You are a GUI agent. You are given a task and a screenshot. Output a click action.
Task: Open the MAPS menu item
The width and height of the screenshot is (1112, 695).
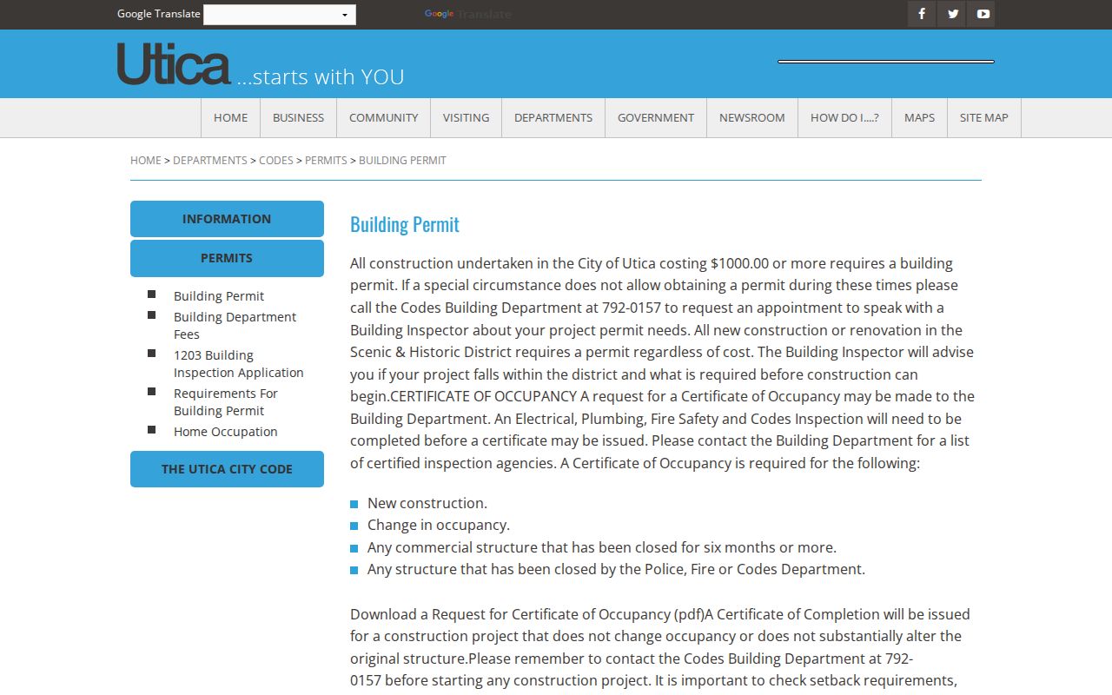click(x=919, y=118)
